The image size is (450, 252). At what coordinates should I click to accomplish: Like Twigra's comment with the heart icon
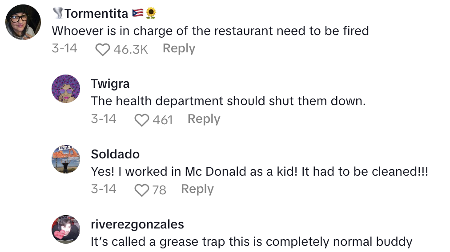point(142,120)
